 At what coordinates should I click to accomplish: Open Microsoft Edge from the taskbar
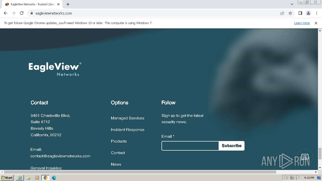(x=54, y=178)
